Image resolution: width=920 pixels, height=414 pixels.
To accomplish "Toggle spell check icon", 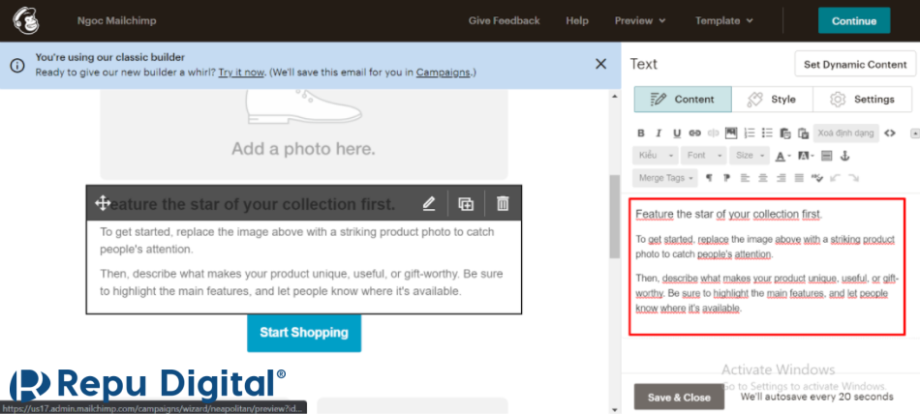I will (816, 178).
